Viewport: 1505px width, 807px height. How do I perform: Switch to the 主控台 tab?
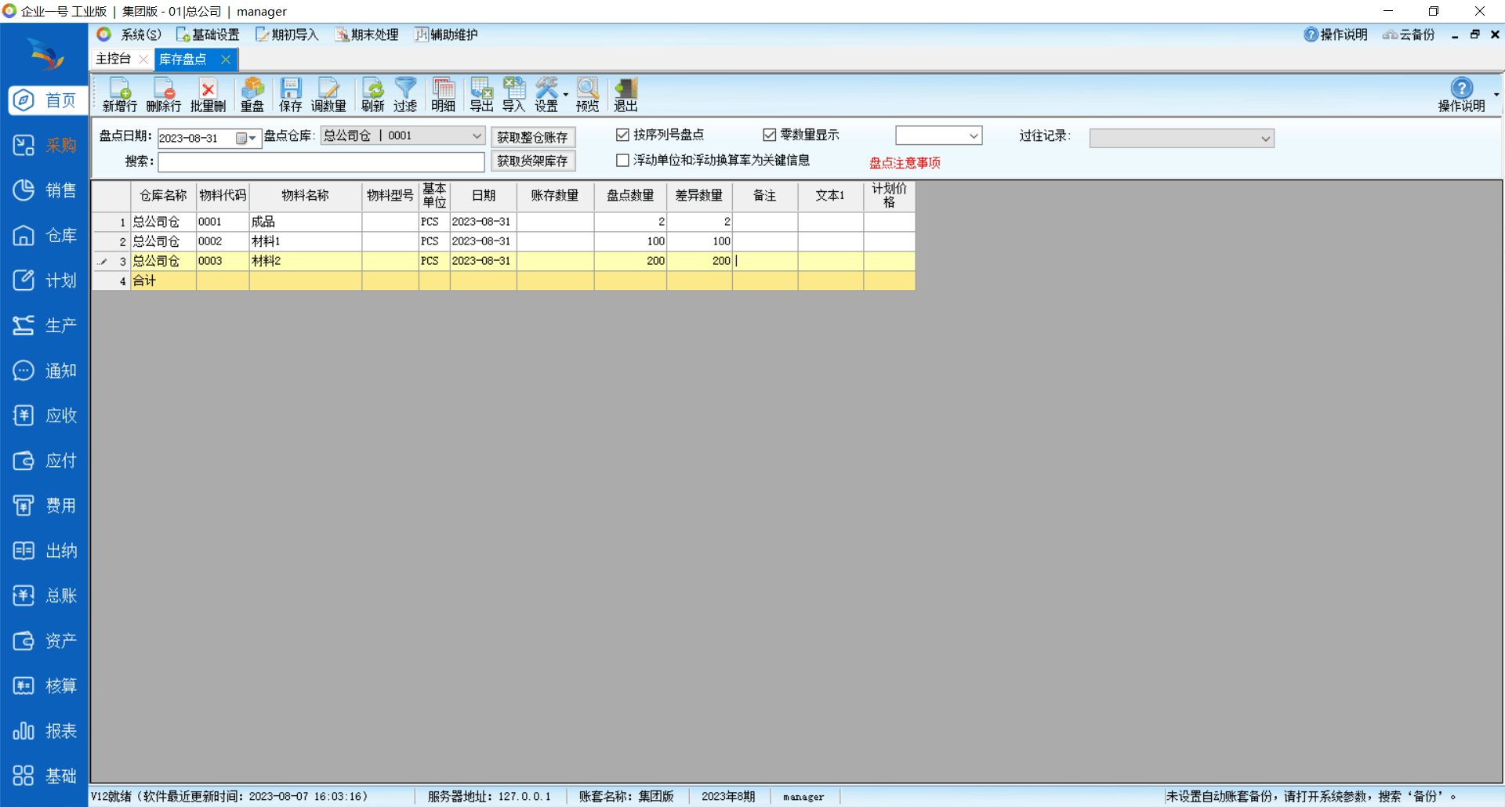coord(114,59)
